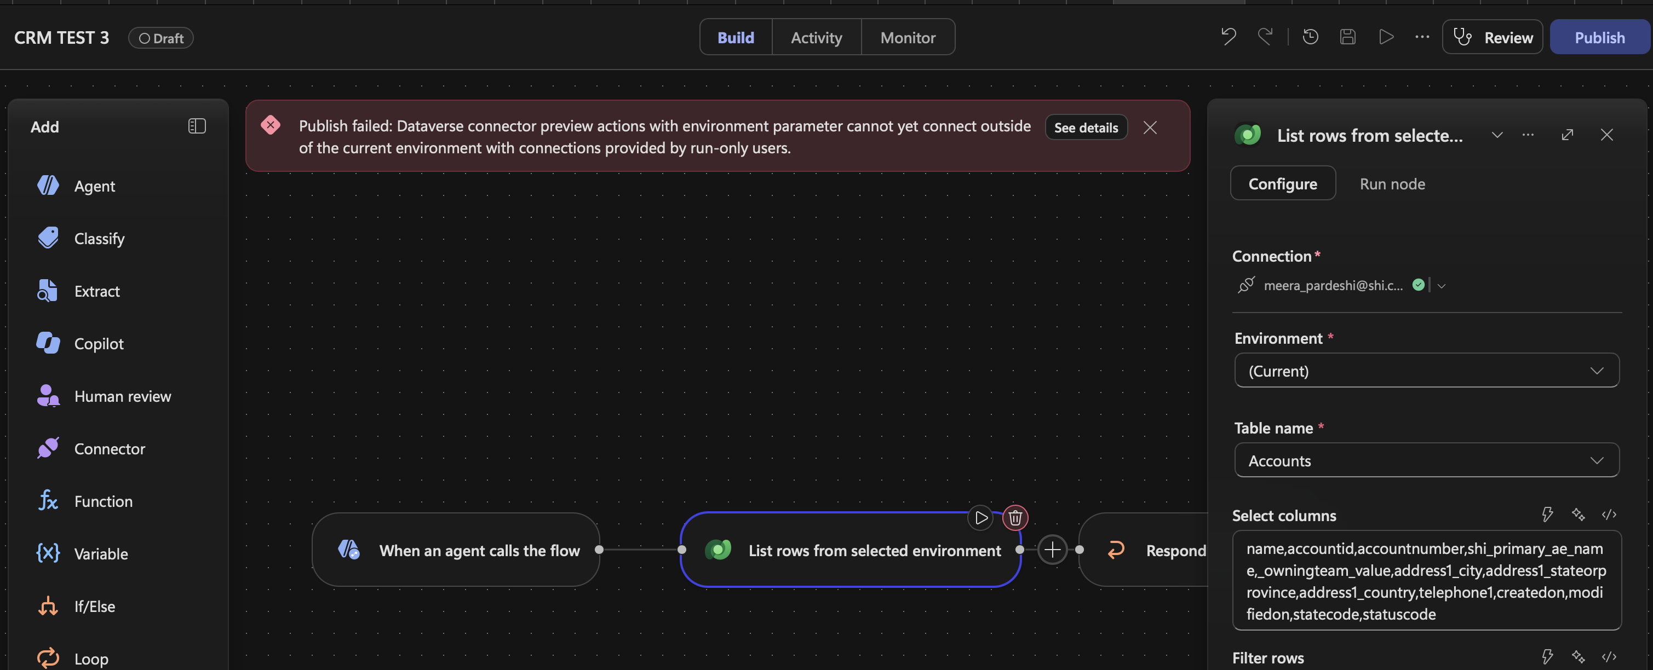Viewport: 1653px width, 670px height.
Task: Open the top toolbar more options menu
Action: pyautogui.click(x=1422, y=37)
